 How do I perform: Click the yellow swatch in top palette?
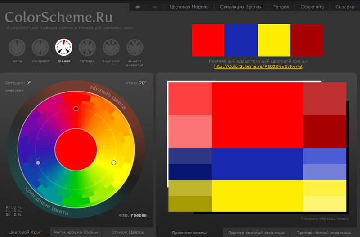274,40
